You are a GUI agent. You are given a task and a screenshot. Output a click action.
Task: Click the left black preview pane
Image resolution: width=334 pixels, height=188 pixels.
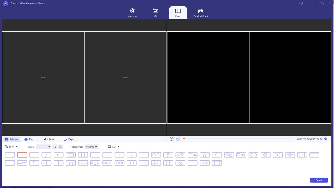coord(208,77)
